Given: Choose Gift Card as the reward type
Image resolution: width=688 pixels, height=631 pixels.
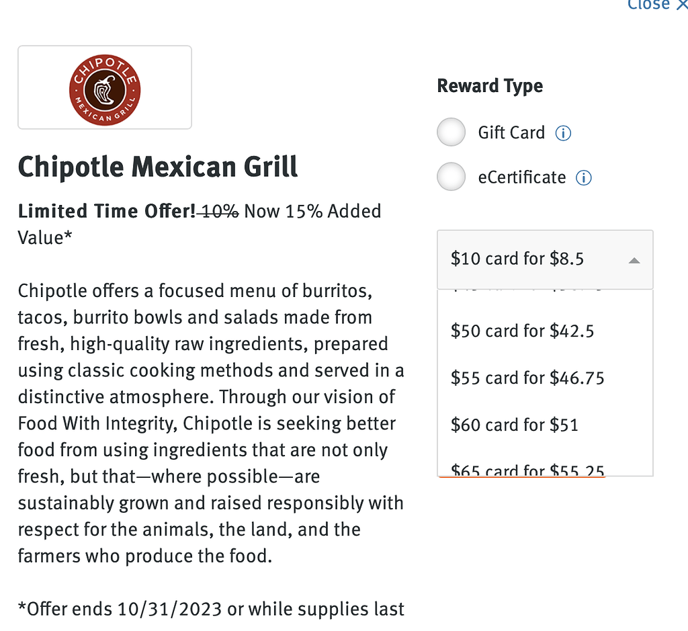Looking at the screenshot, I should tap(451, 132).
